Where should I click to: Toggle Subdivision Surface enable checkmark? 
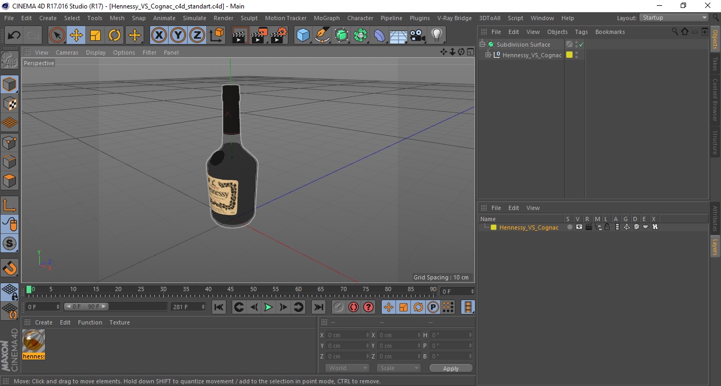coord(582,45)
